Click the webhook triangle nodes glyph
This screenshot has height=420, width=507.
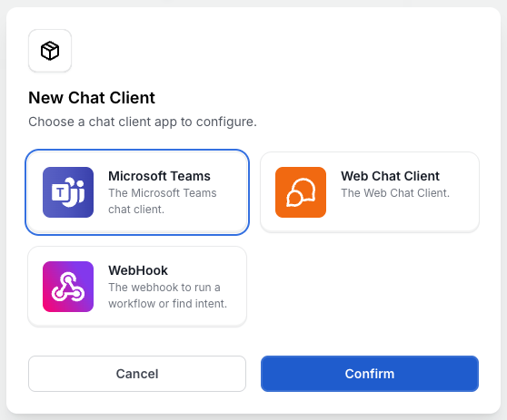pyautogui.click(x=68, y=287)
